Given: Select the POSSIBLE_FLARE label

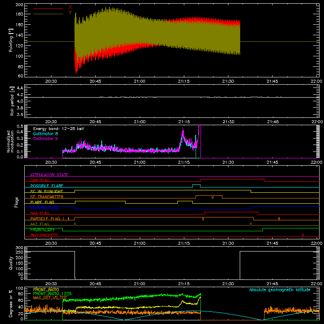Looking at the screenshot, I should [x=47, y=186].
